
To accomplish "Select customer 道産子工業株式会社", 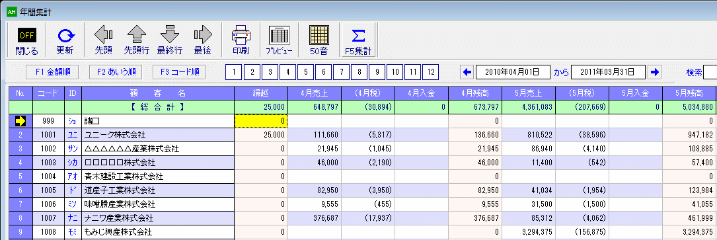I will point(158,190).
